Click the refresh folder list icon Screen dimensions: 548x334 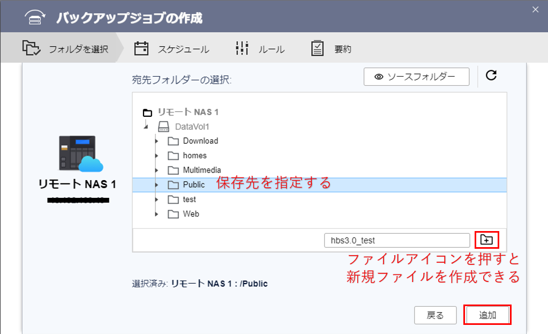(491, 76)
